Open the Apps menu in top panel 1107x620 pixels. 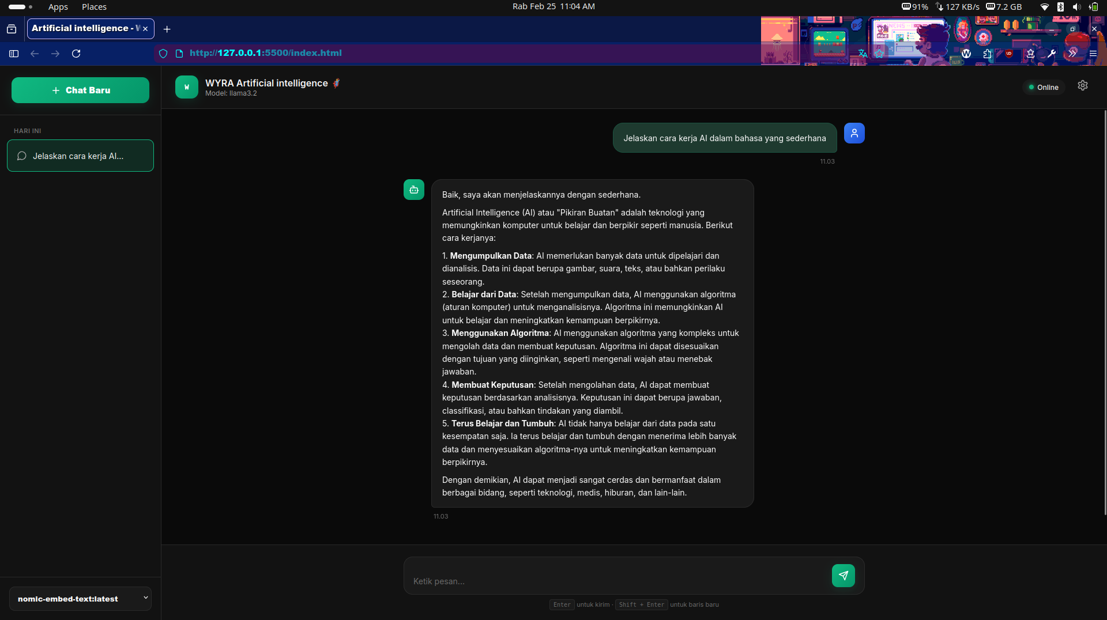pos(58,7)
